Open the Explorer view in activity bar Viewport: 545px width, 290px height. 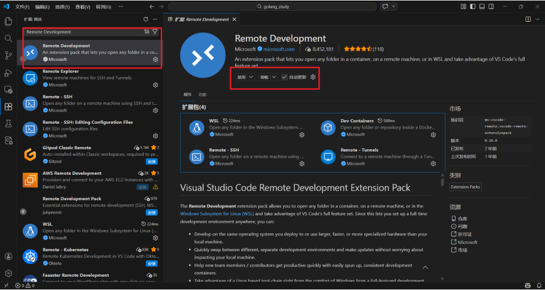[9, 21]
